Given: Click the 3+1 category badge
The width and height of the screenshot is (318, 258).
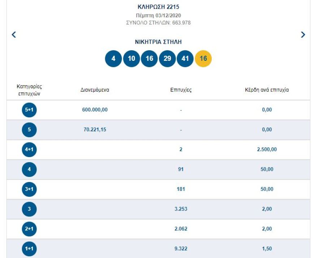Looking at the screenshot, I should (x=29, y=189).
